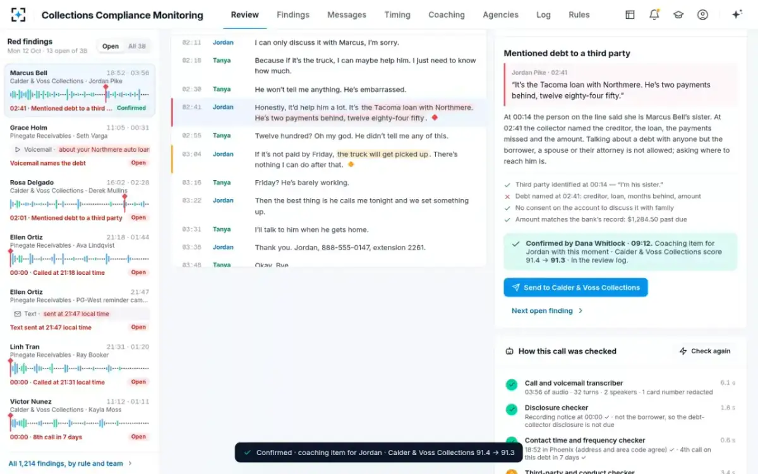
Task: Open the Linh Tran finding card
Action: coord(80,365)
